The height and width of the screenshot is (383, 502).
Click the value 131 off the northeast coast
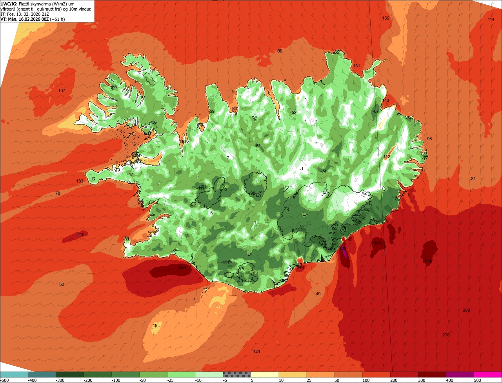pyautogui.click(x=356, y=66)
